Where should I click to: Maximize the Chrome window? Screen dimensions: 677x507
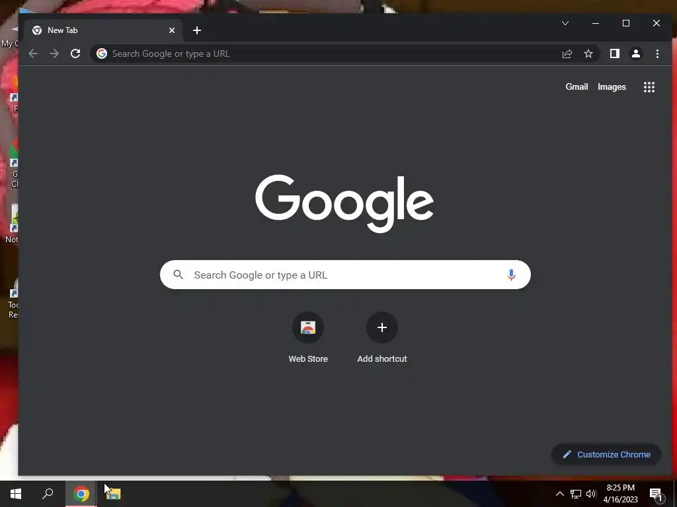(625, 23)
